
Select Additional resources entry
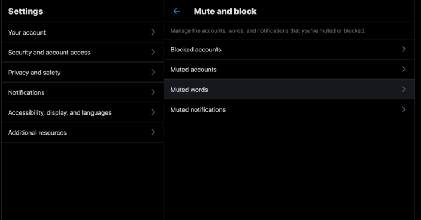(x=82, y=132)
